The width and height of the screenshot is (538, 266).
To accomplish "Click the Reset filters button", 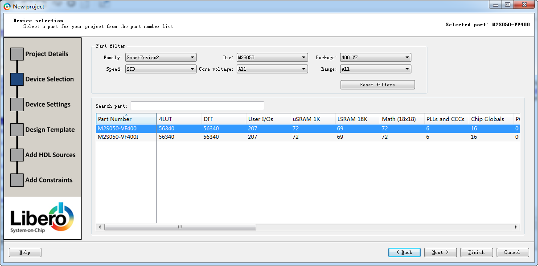I will [377, 85].
